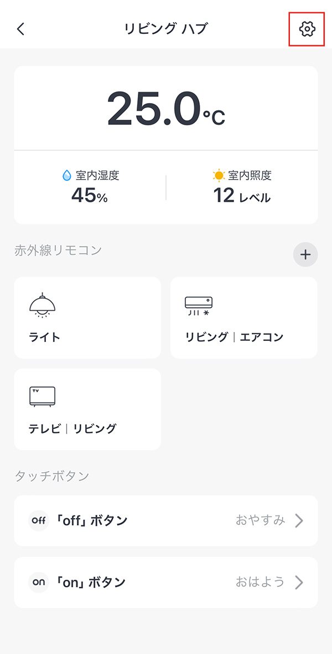Add a new infrared remote with plus

pos(305,255)
